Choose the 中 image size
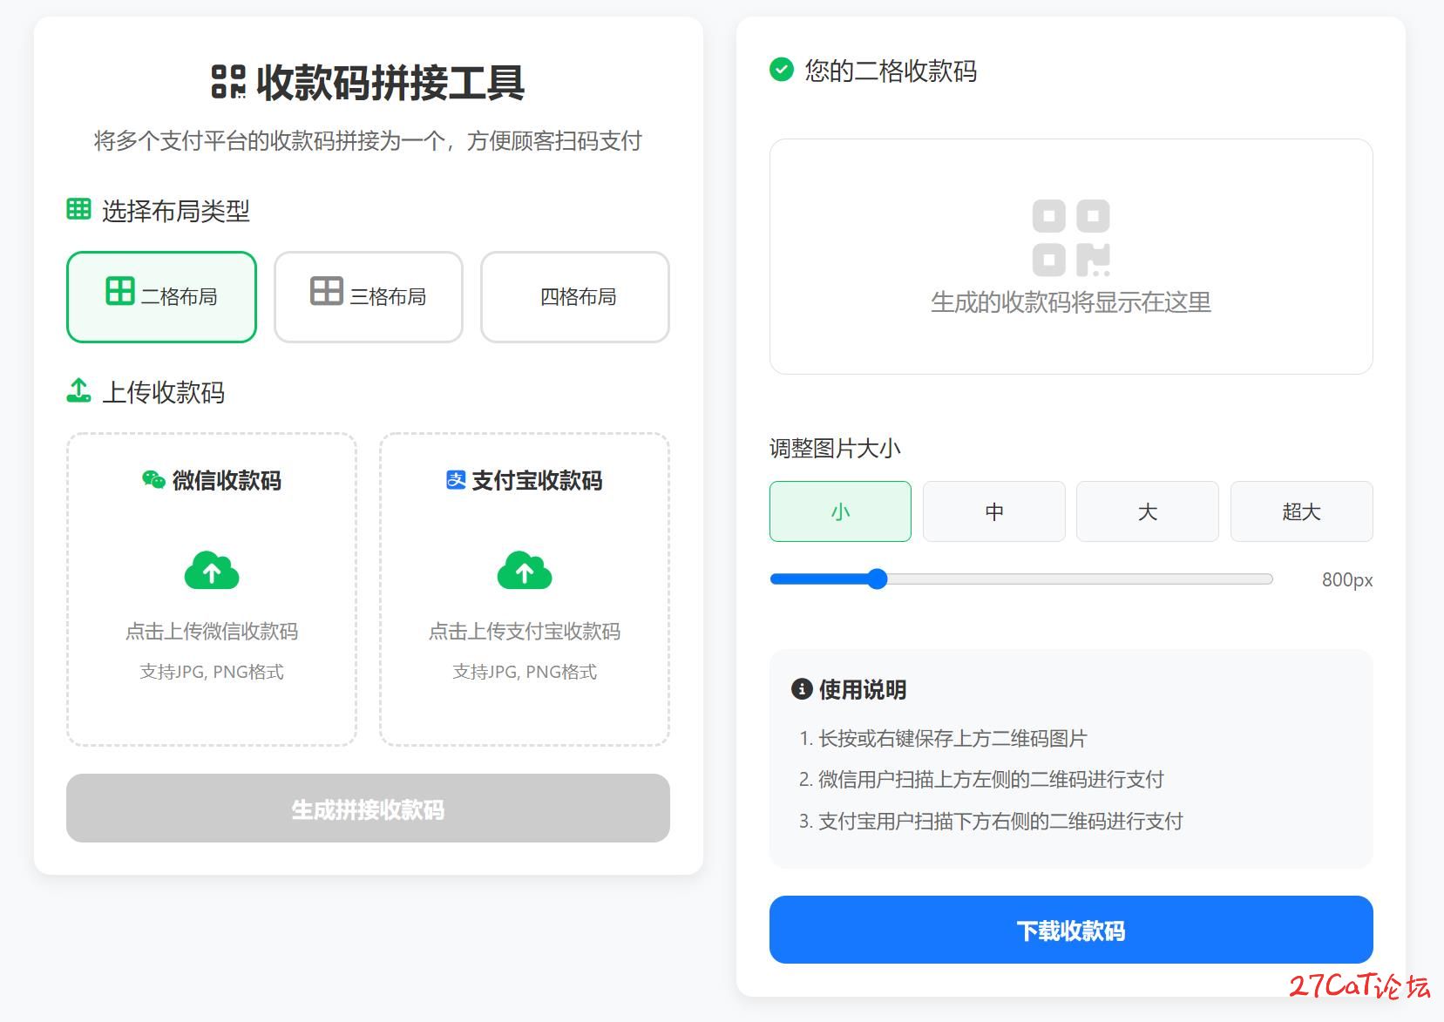This screenshot has width=1444, height=1022. pyautogui.click(x=993, y=511)
